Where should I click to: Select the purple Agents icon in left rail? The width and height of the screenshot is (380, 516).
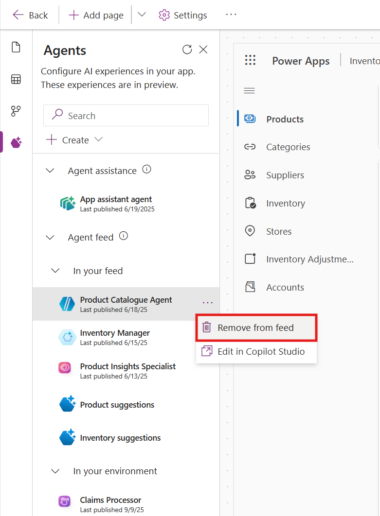[16, 142]
